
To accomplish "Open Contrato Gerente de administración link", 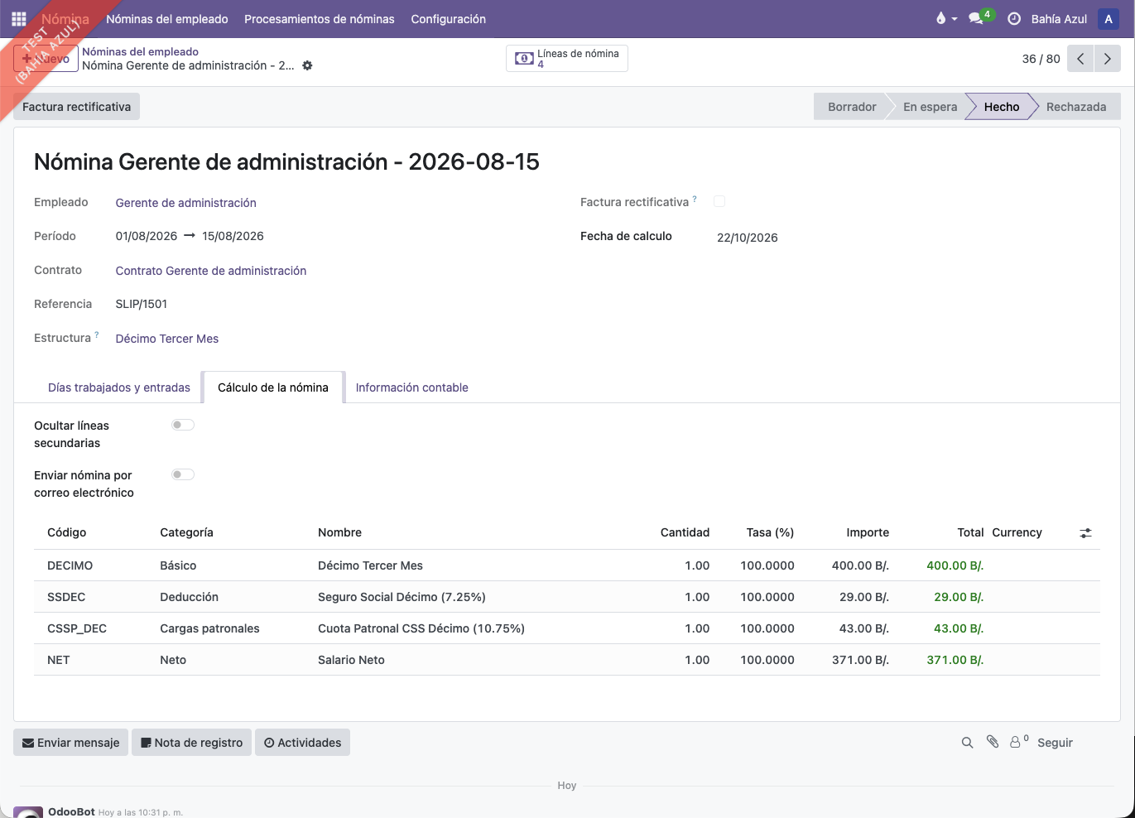I will coord(211,271).
